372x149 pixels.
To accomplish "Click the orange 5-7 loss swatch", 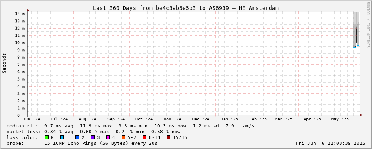I will click(123, 137).
